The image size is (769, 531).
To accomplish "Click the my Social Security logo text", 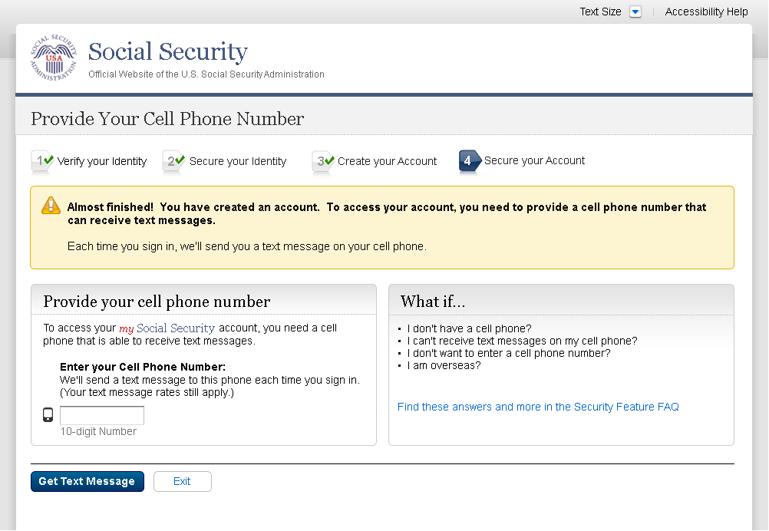I will (x=167, y=328).
